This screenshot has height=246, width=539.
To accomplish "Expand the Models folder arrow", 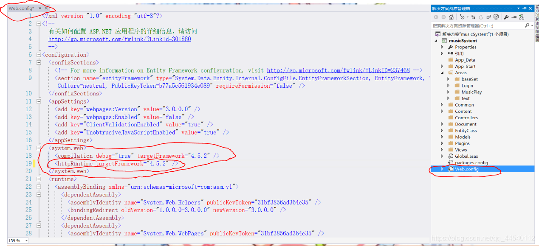I will coord(442,137).
